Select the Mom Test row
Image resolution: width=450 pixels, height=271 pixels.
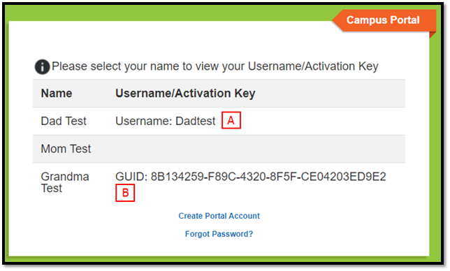tap(219, 149)
